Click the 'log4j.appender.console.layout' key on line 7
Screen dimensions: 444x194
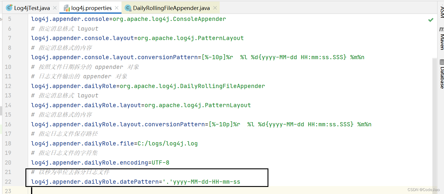(x=83, y=38)
